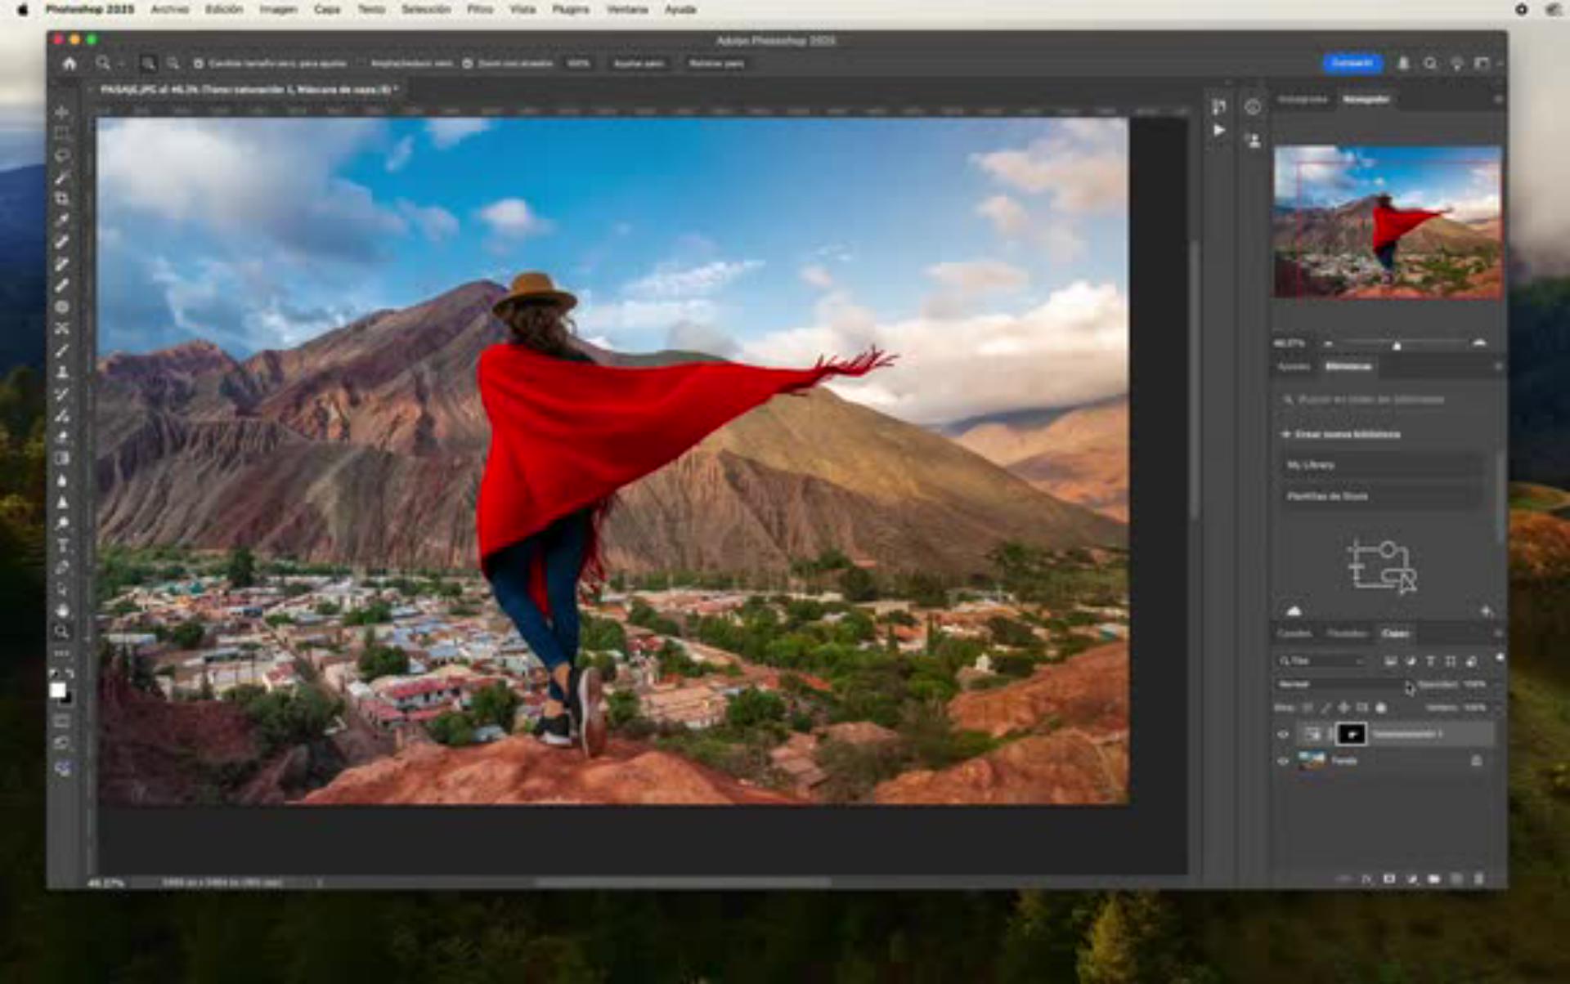This screenshot has width=1570, height=984.
Task: Click the delete layer trash icon
Action: click(1478, 879)
